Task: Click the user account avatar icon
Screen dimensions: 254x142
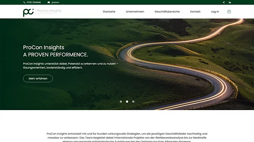Action: click(x=229, y=11)
